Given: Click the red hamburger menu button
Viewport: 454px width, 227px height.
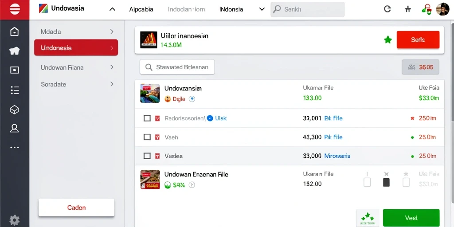Looking at the screenshot, I should click(15, 10).
